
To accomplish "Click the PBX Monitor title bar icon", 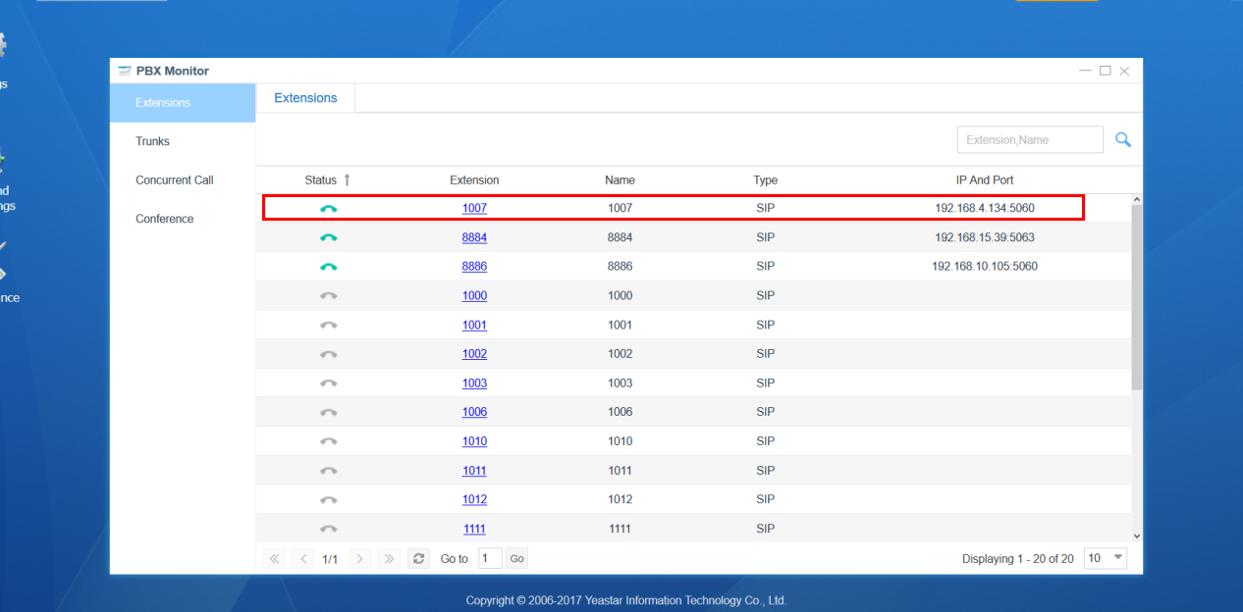I will tap(125, 71).
